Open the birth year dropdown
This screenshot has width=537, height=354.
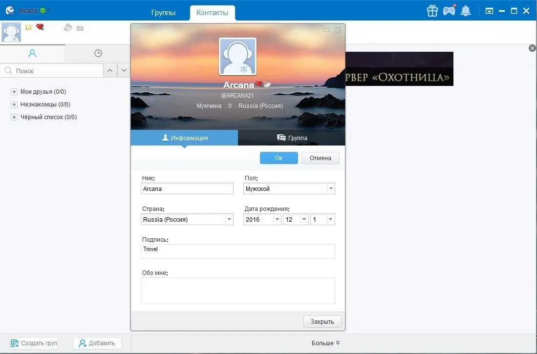pyautogui.click(x=262, y=219)
